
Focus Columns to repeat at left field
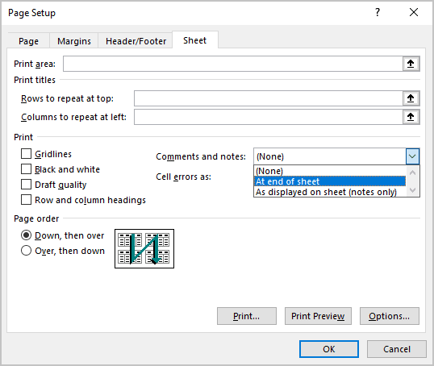pos(268,117)
